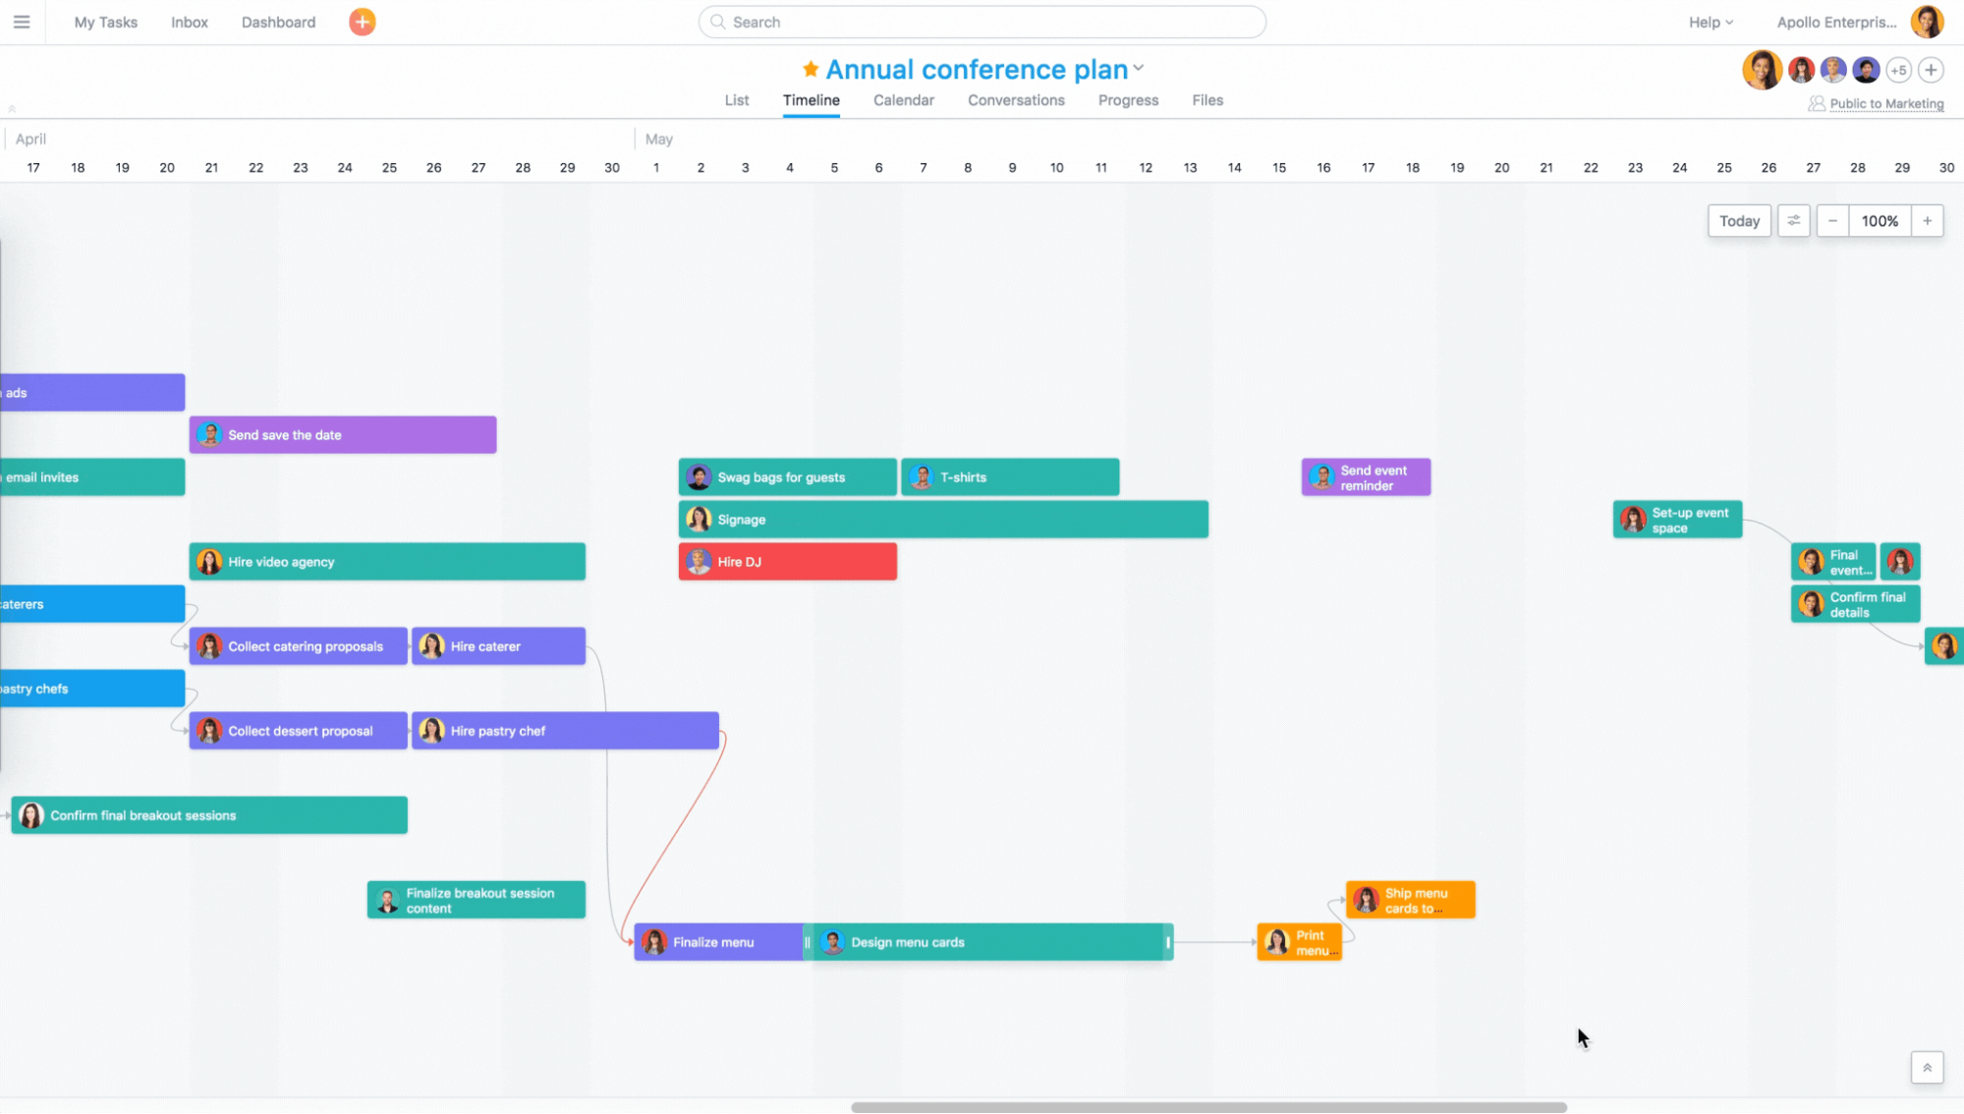1964x1114 pixels.
Task: Switch to the Calendar view tab
Action: (904, 98)
